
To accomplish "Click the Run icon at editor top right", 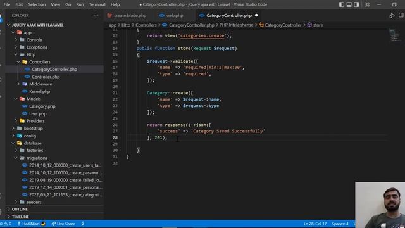I will click(x=392, y=15).
